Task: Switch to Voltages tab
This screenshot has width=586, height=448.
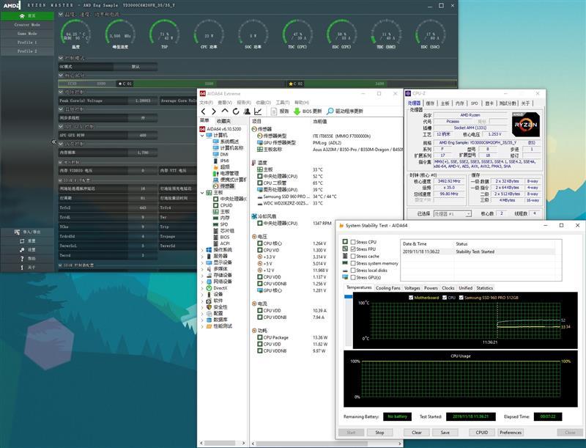Action: 412,288
